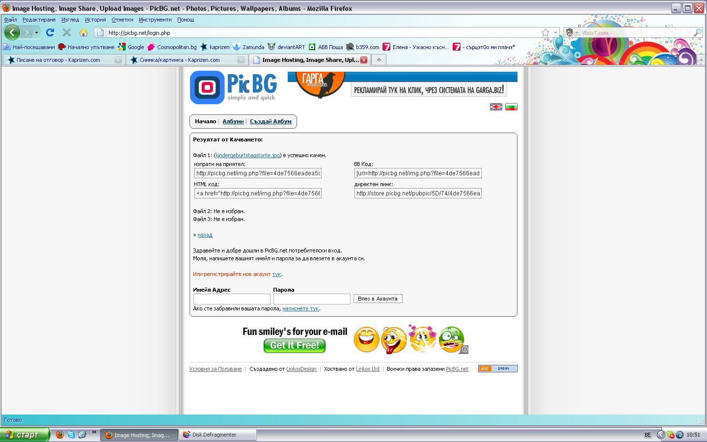Click the Парола password field
The height and width of the screenshot is (442, 707).
pos(312,299)
